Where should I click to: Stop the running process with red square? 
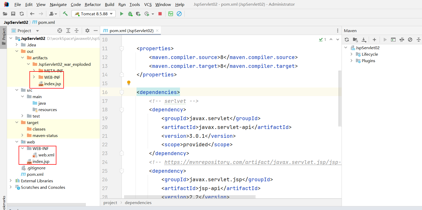(160, 14)
